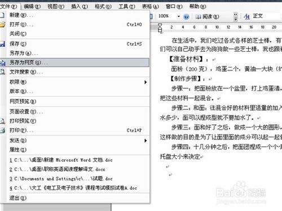The width and height of the screenshot is (282, 211).
Task: Click the web page save icon
Action: 2,62
